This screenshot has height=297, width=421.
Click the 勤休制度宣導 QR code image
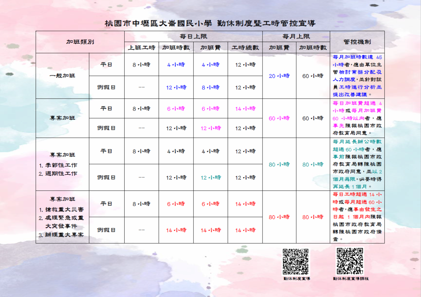point(296,262)
